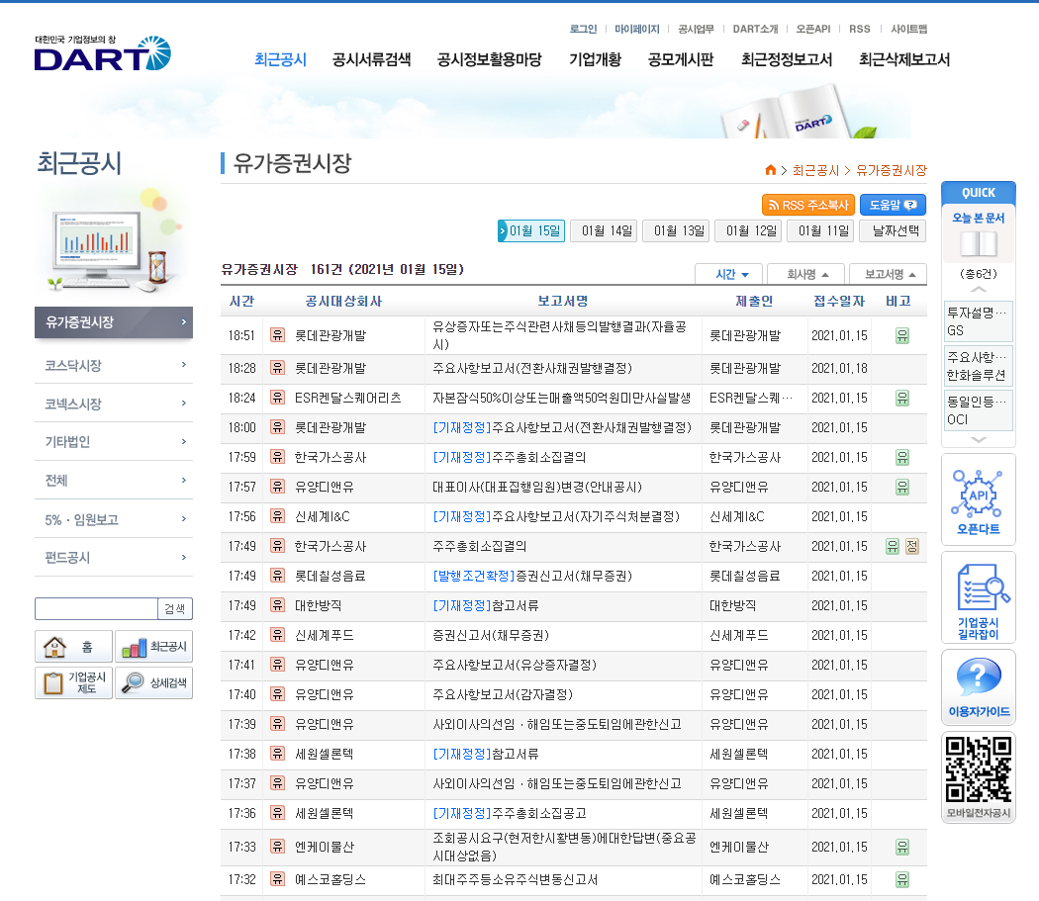The width and height of the screenshot is (1039, 901).
Task: Select the 전체 sidebar item
Action: tap(114, 481)
